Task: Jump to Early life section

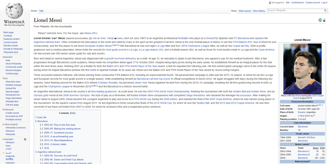Action: (42, 118)
